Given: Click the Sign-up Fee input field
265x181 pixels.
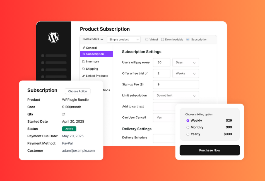Looking at the screenshot, I should [x=176, y=84].
